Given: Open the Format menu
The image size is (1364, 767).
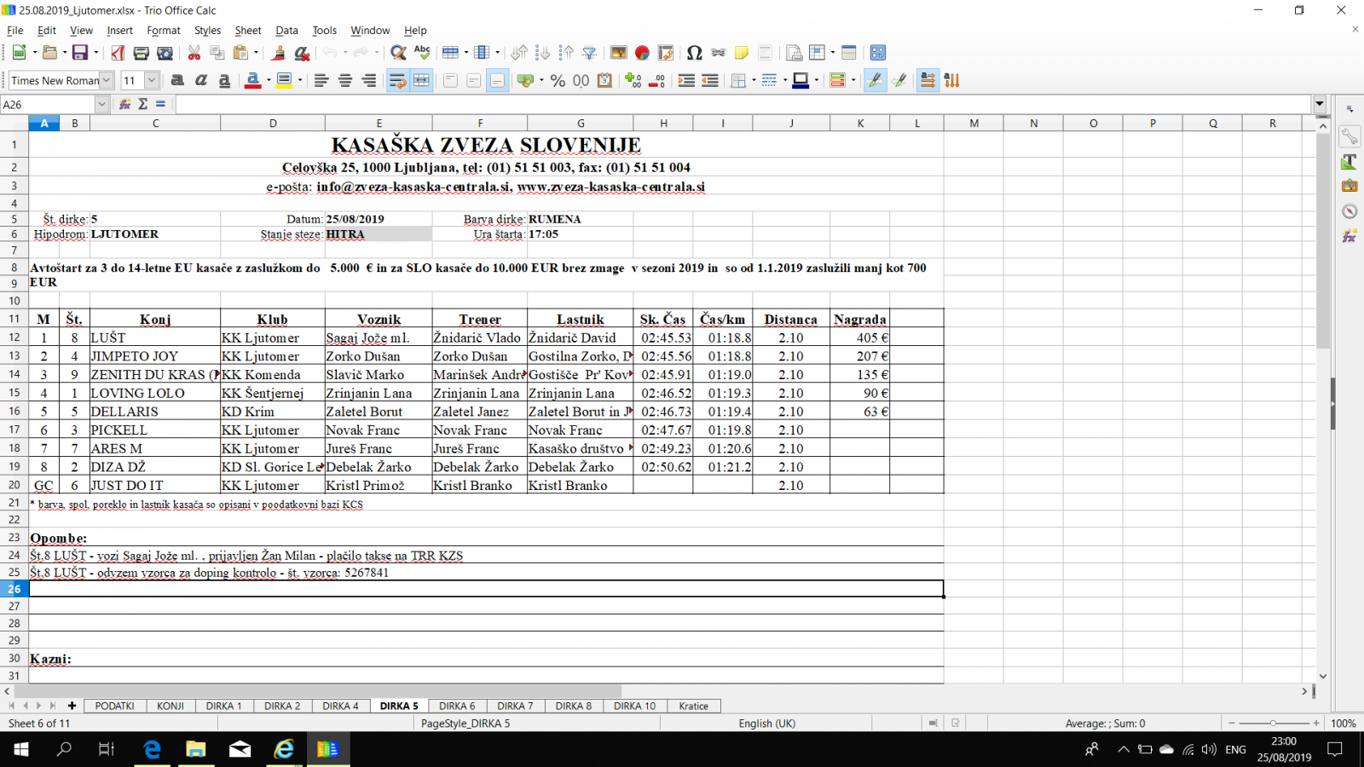Looking at the screenshot, I should [x=163, y=30].
